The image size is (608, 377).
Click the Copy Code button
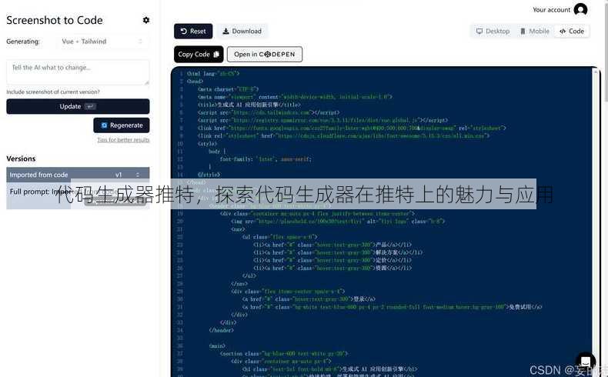click(199, 55)
